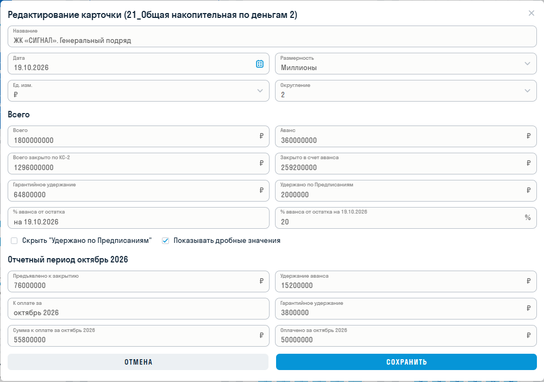The height and width of the screenshot is (382, 544).
Task: Edit Сумма к оплате за октябрь 2026
Action: (139, 335)
